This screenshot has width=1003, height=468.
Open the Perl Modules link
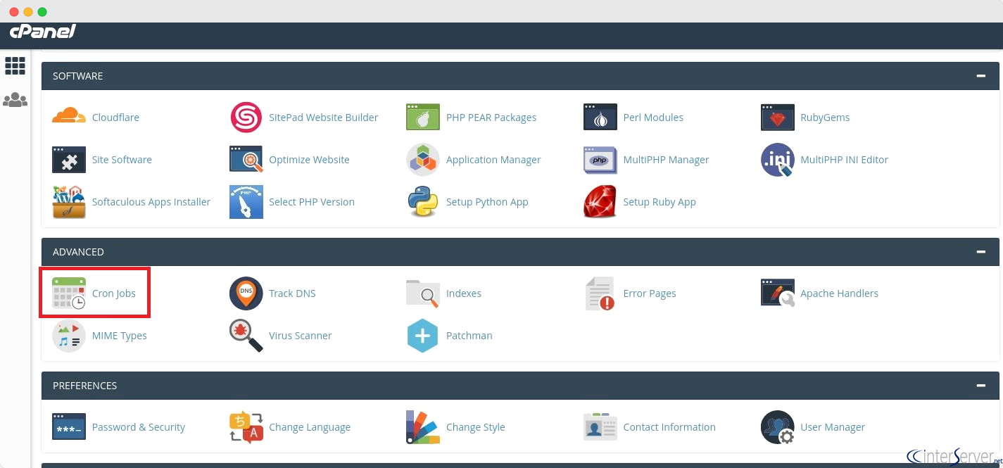[x=653, y=118]
